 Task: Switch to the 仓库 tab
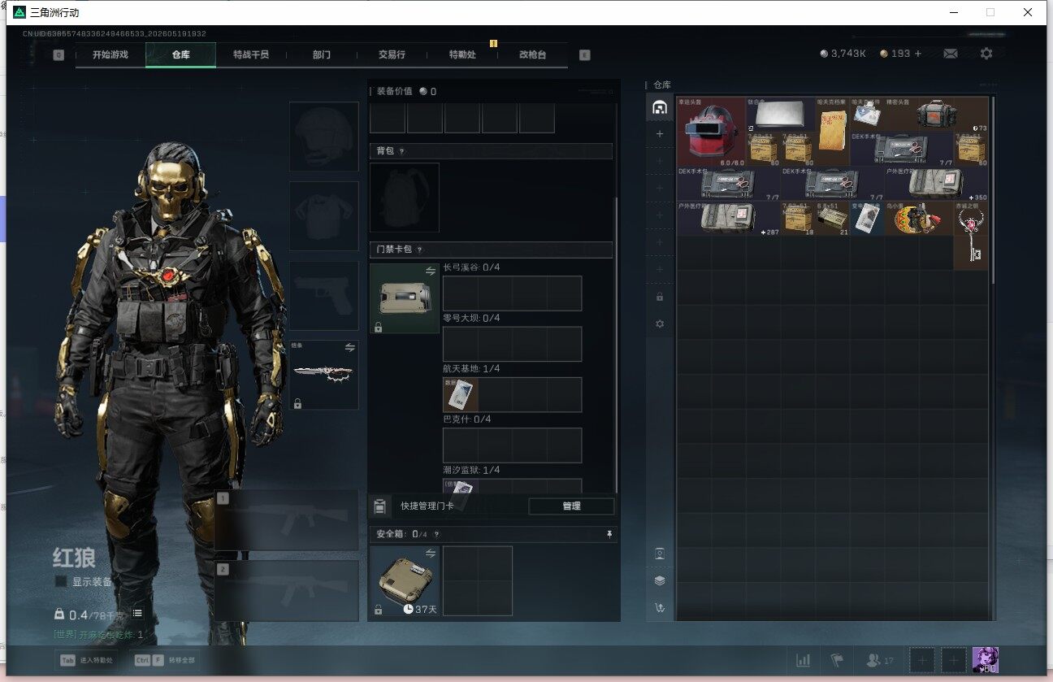click(x=180, y=54)
